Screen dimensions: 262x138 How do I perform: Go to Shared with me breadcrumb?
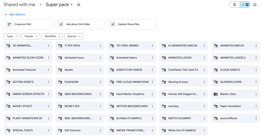point(19,5)
